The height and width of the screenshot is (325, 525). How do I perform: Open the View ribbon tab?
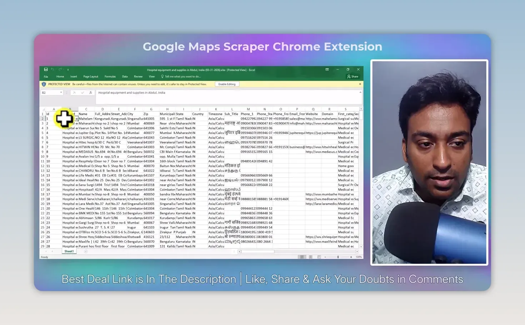152,77
